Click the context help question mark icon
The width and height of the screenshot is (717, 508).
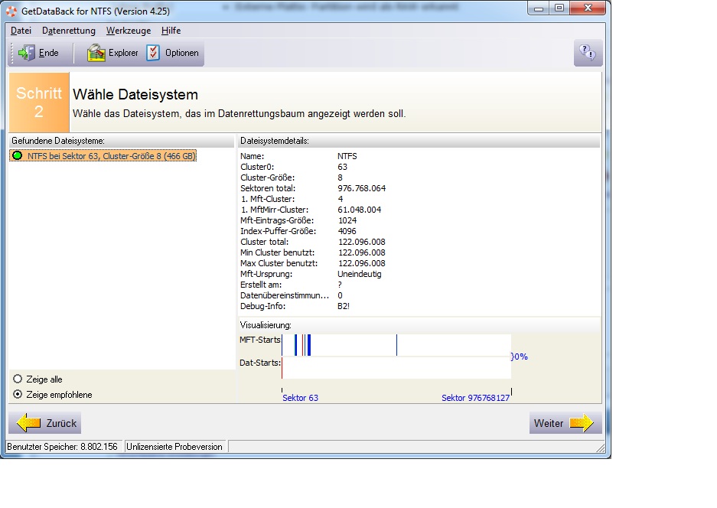[x=588, y=53]
